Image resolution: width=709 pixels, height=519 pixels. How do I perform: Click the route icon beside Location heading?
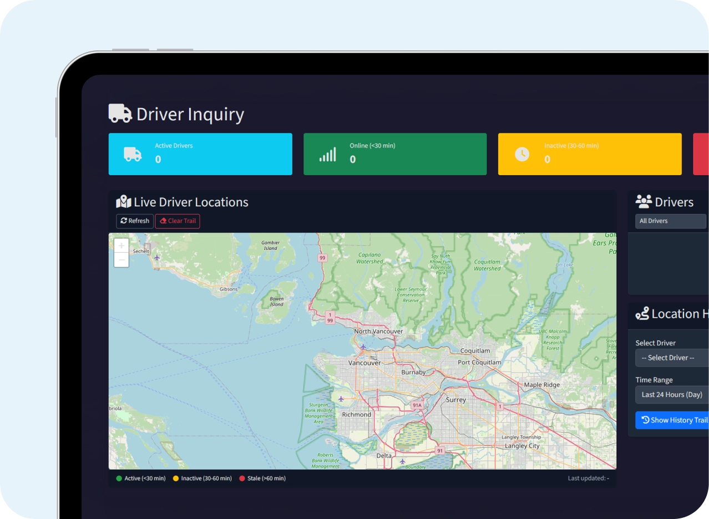pos(642,314)
